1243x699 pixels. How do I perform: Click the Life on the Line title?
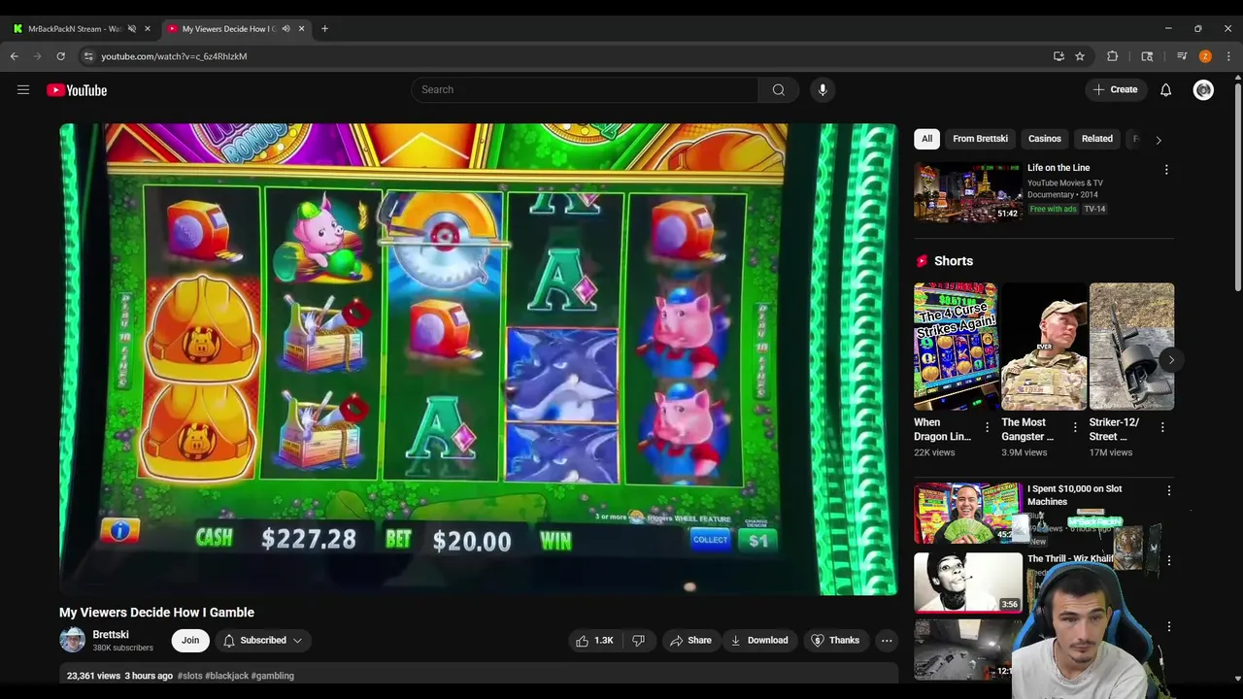1058,168
